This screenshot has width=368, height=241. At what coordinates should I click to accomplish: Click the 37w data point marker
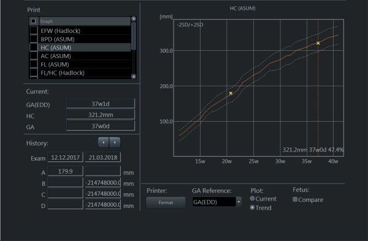point(318,43)
